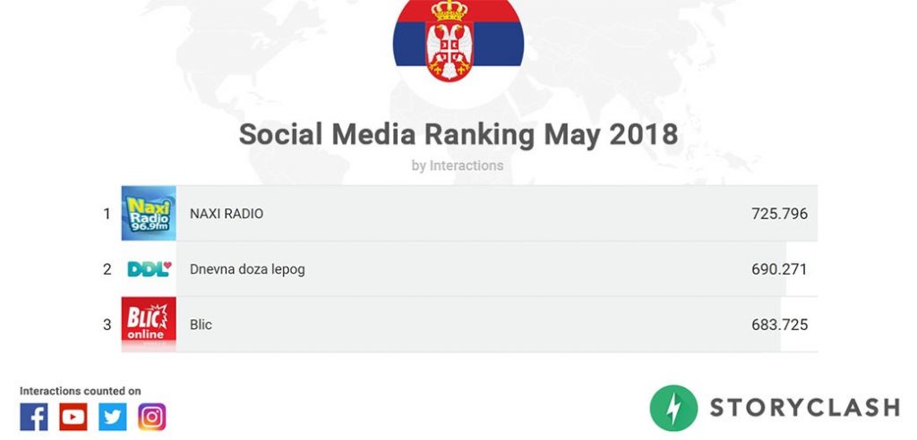Viewport: 917px width, 440px height.
Task: Click the 683.725 interactions value
Action: tap(780, 325)
